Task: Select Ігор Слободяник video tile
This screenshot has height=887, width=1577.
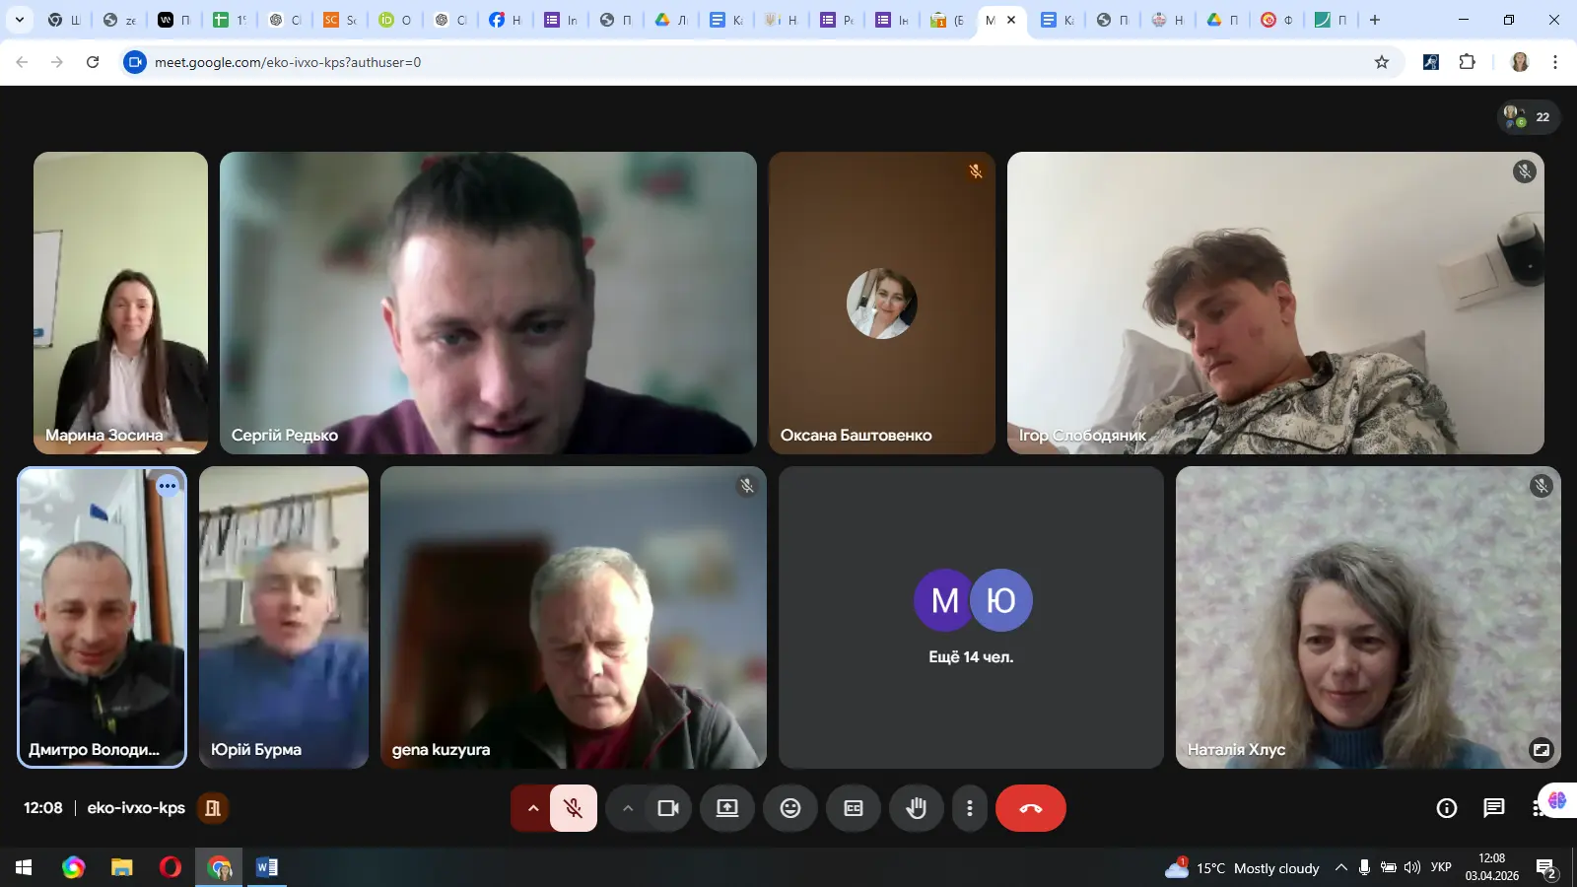Action: [1275, 303]
